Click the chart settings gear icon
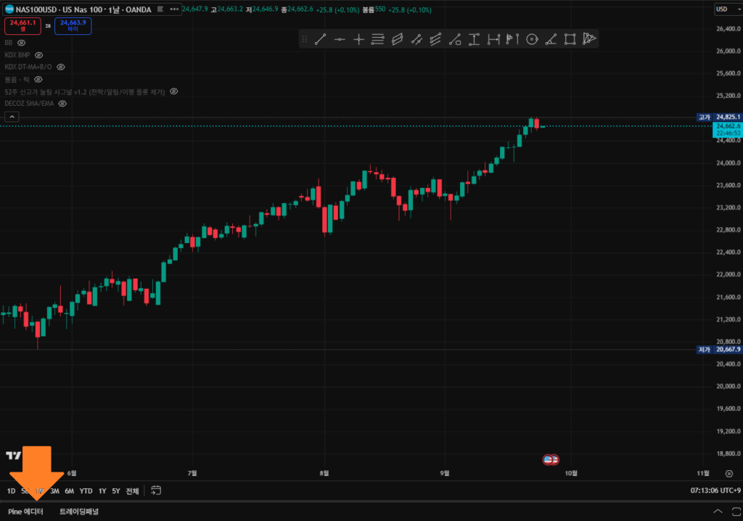Image resolution: width=743 pixels, height=521 pixels. point(728,473)
